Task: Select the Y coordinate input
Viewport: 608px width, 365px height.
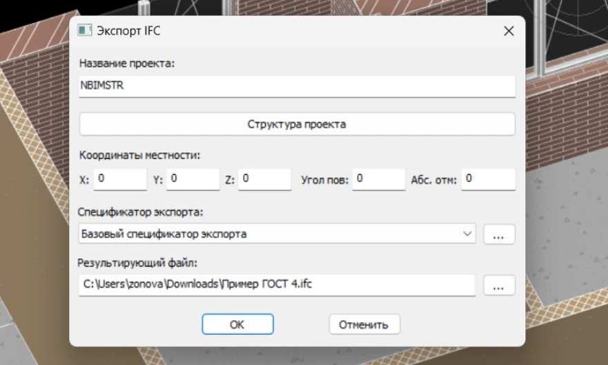Action: 193,179
